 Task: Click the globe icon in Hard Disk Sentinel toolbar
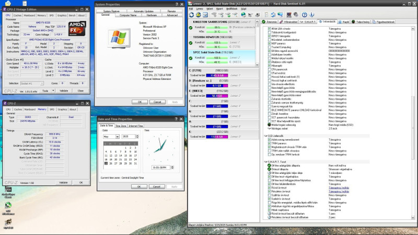pyautogui.click(x=243, y=15)
